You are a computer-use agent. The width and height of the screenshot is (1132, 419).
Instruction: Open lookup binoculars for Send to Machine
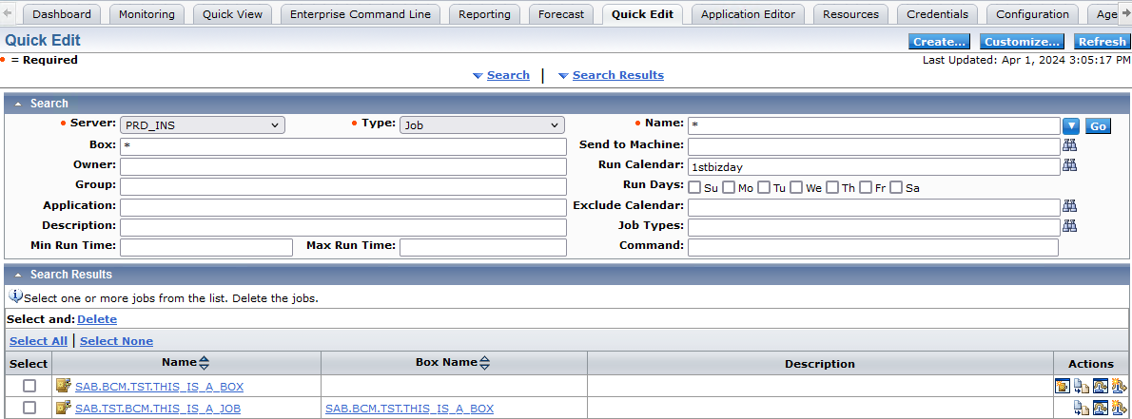tap(1070, 145)
